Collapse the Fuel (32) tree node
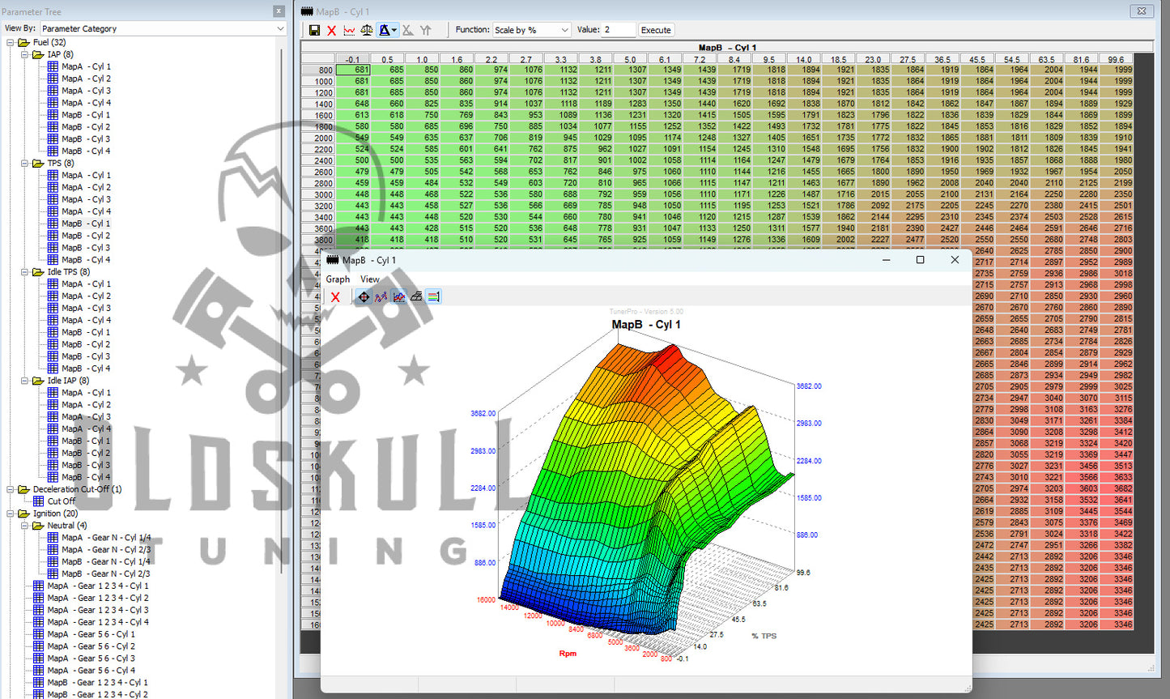Screen dimensions: 1170x699 click(11, 42)
